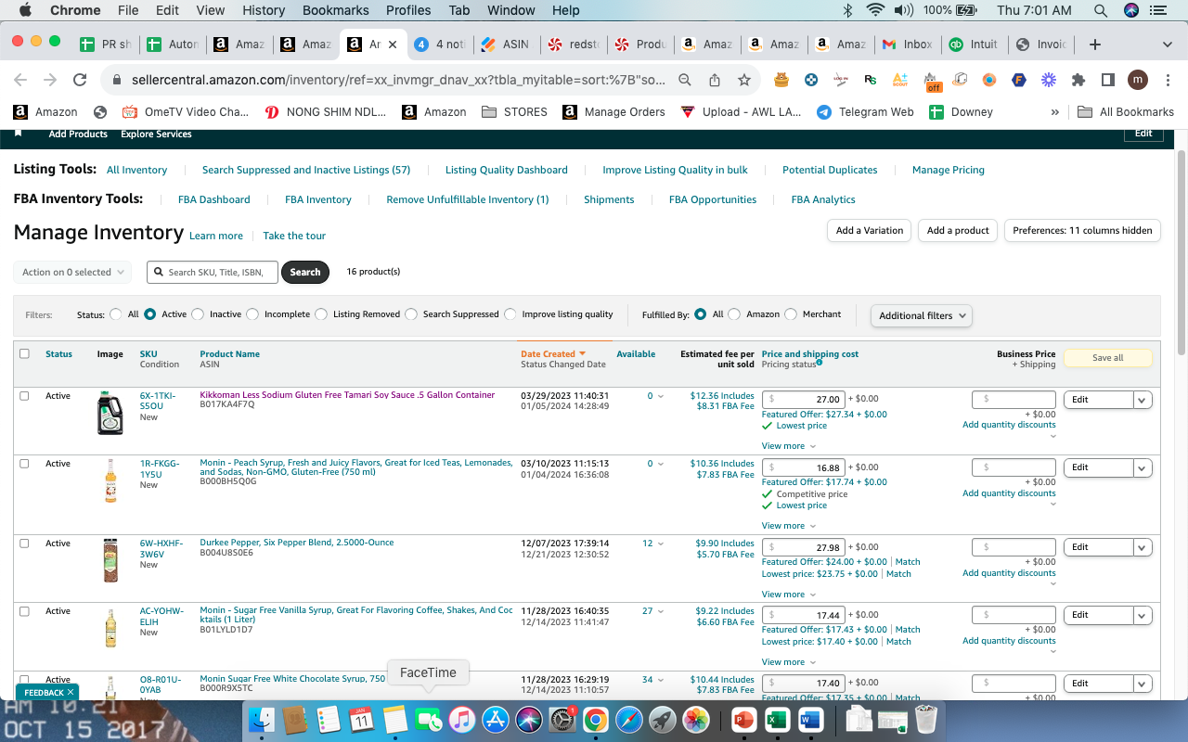Click the black "Search" button

click(x=305, y=272)
